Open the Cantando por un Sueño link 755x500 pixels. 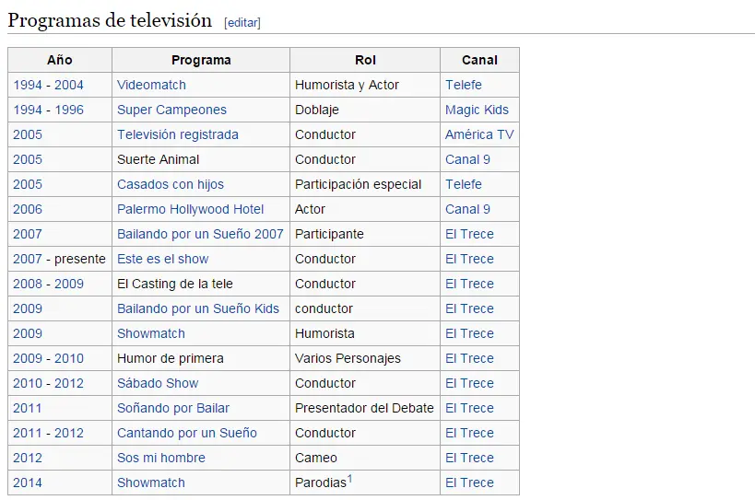coord(187,433)
